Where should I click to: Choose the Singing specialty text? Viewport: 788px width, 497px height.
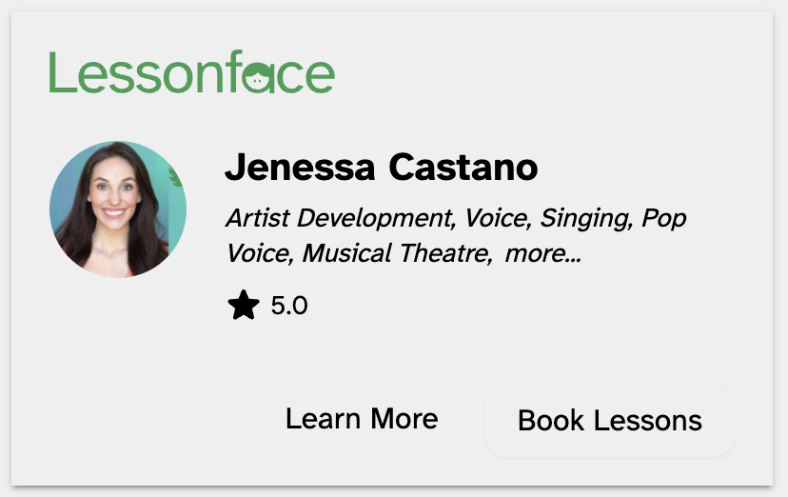click(x=585, y=218)
